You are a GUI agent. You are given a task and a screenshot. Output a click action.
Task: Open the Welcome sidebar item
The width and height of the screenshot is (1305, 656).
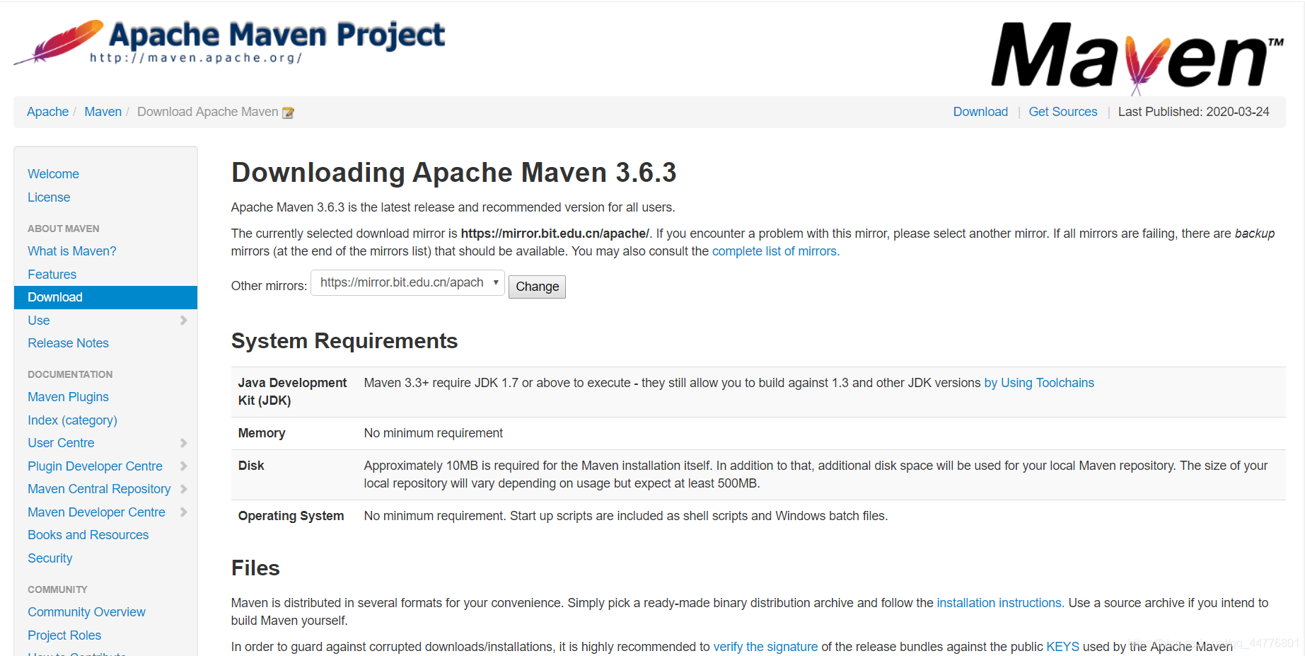tap(53, 174)
